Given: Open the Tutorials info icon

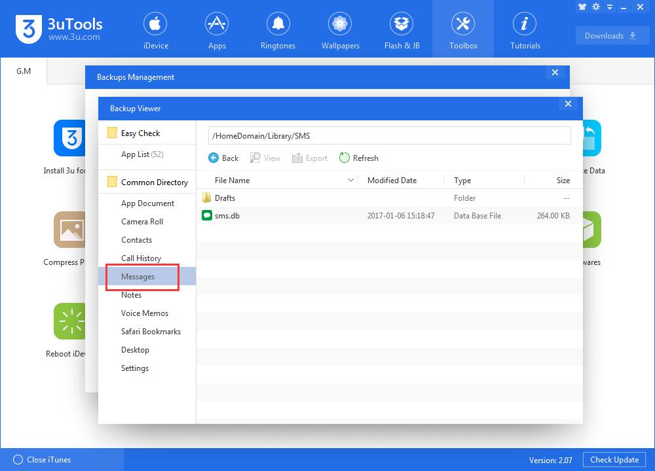Looking at the screenshot, I should pyautogui.click(x=525, y=24).
